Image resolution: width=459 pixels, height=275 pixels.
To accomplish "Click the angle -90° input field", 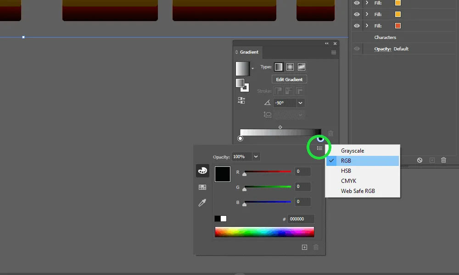I will point(285,103).
